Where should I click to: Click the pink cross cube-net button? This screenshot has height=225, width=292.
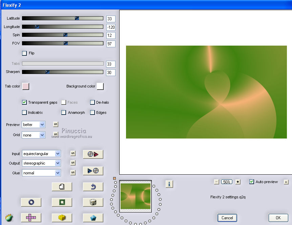(31, 218)
